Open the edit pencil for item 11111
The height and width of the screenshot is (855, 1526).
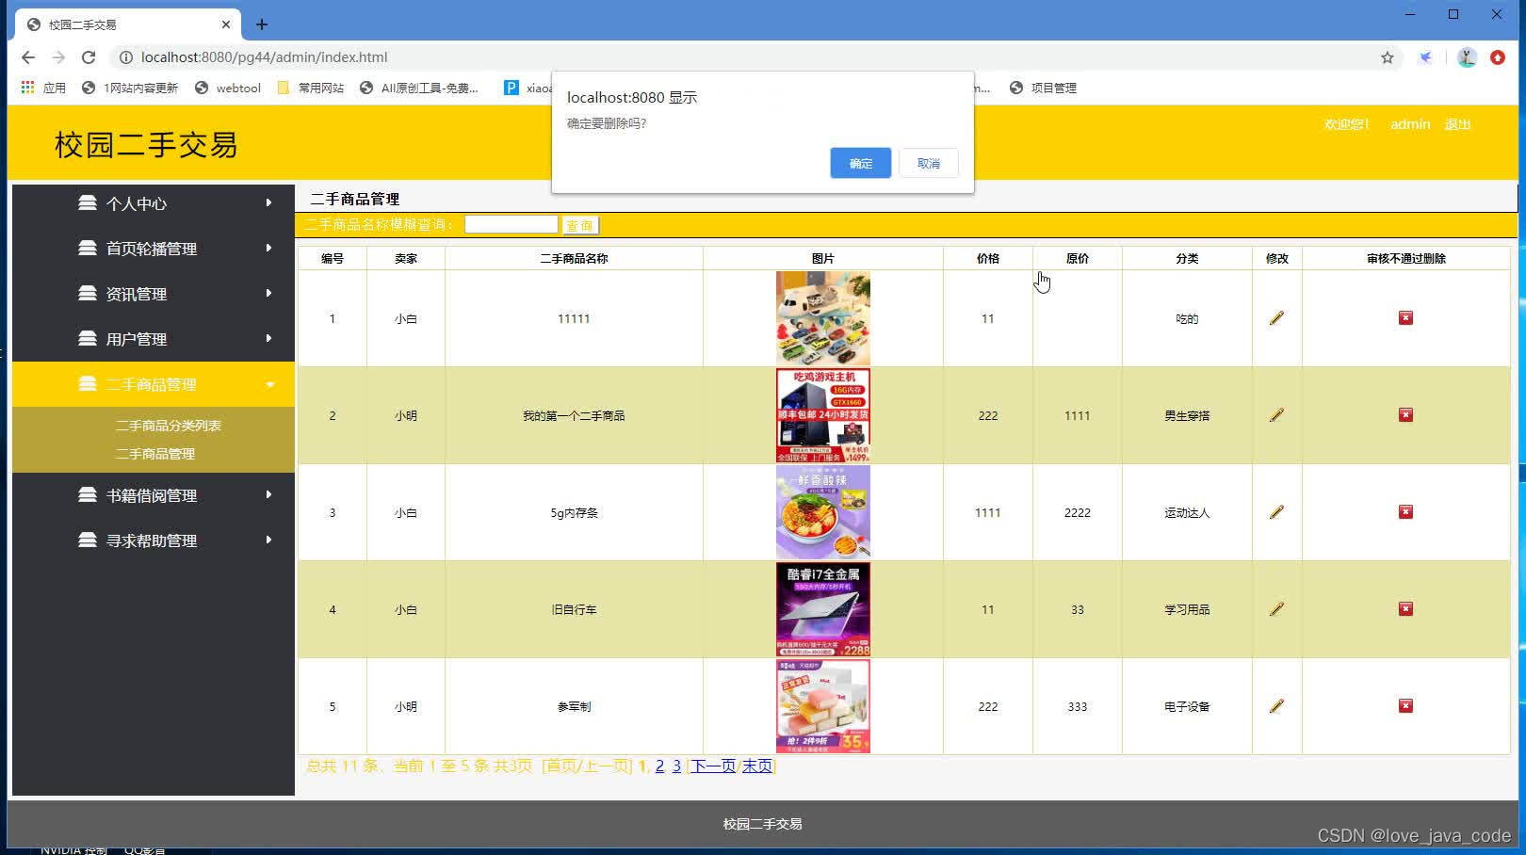click(1275, 318)
